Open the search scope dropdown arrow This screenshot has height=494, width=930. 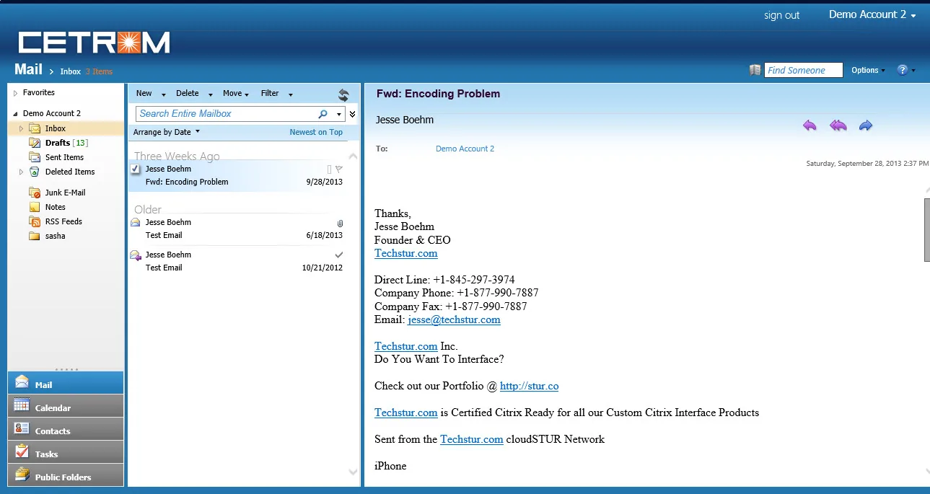tap(339, 114)
